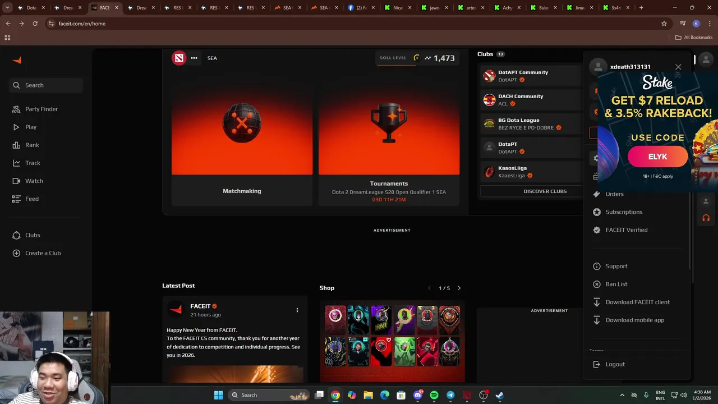Click the browser Back arrow
The width and height of the screenshot is (718, 404).
pyautogui.click(x=8, y=24)
